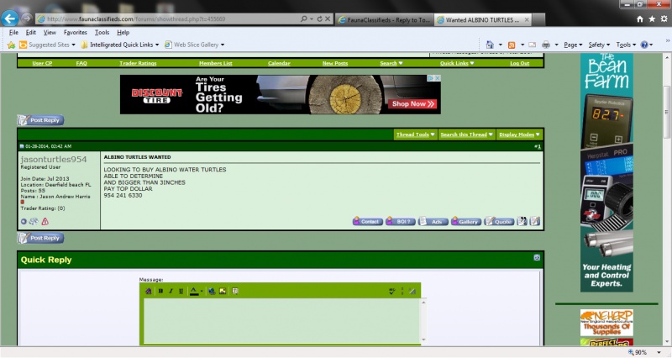
Task: Click the multi-quote icon on the post
Action: [x=522, y=221]
